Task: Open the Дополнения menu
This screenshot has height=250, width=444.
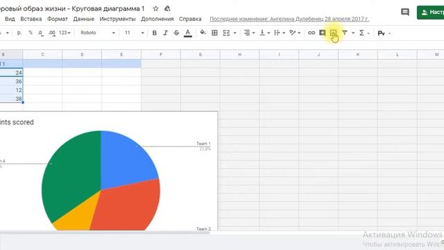Action: point(157,19)
